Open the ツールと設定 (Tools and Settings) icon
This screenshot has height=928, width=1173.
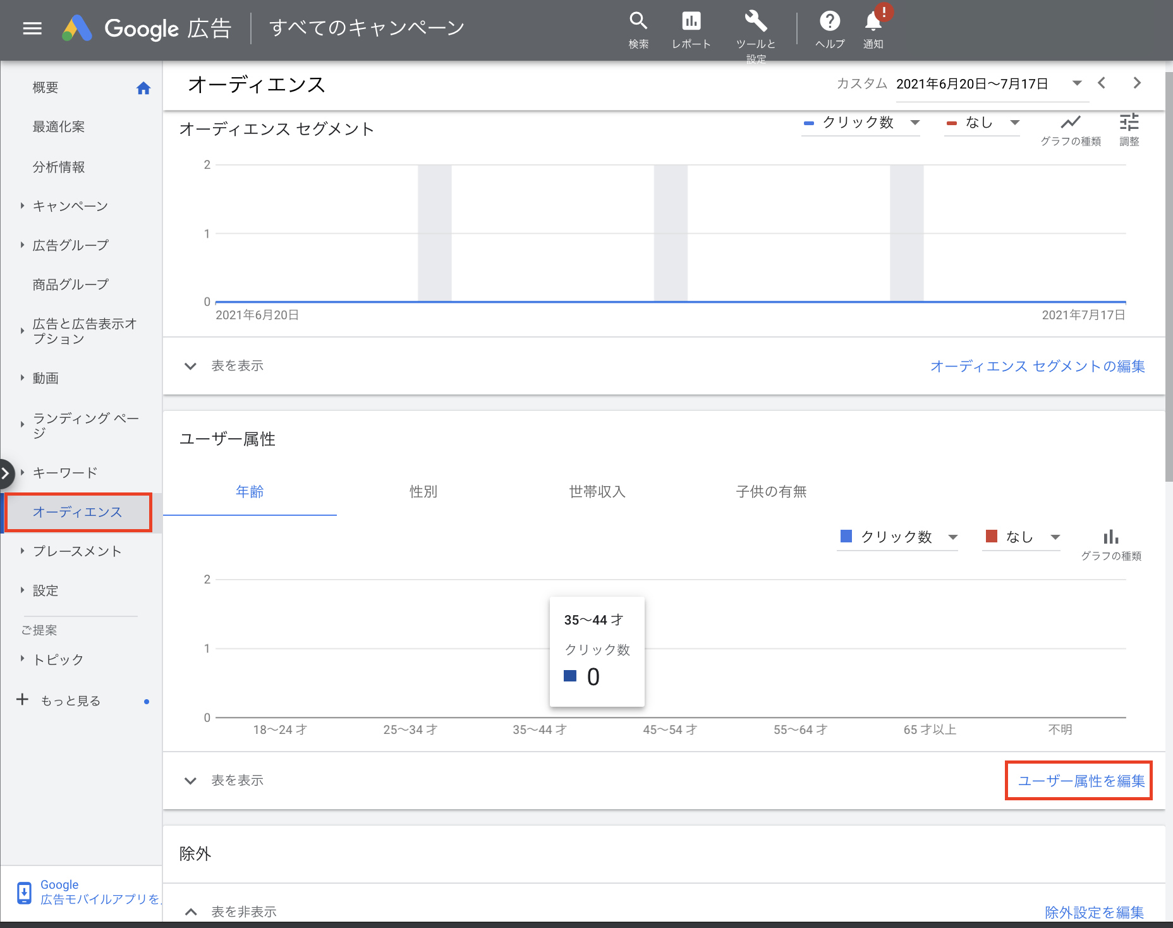[x=756, y=21]
